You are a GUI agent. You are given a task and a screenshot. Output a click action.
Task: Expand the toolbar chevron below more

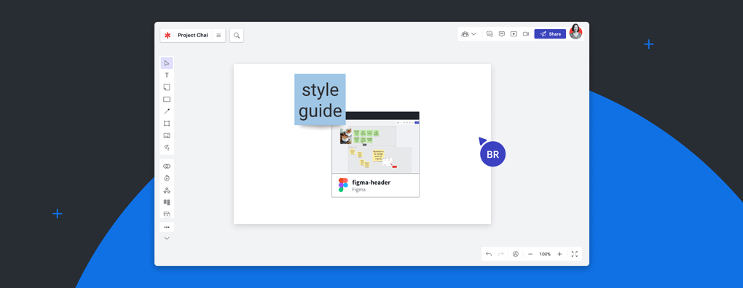tap(167, 239)
